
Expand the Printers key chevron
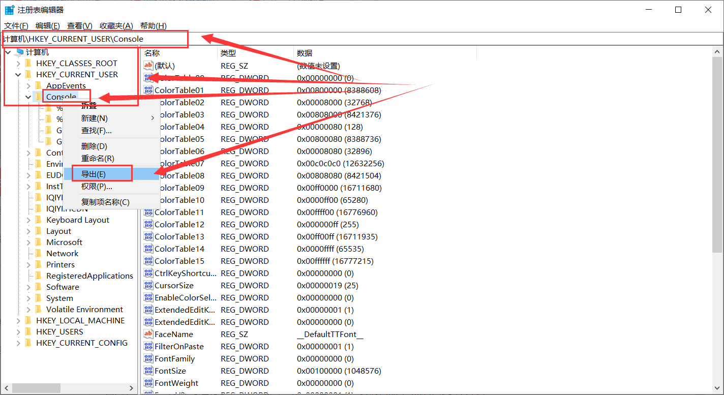coord(28,265)
